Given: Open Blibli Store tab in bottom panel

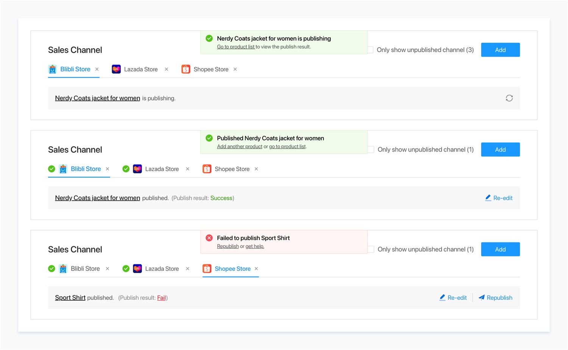Looking at the screenshot, I should 85,269.
